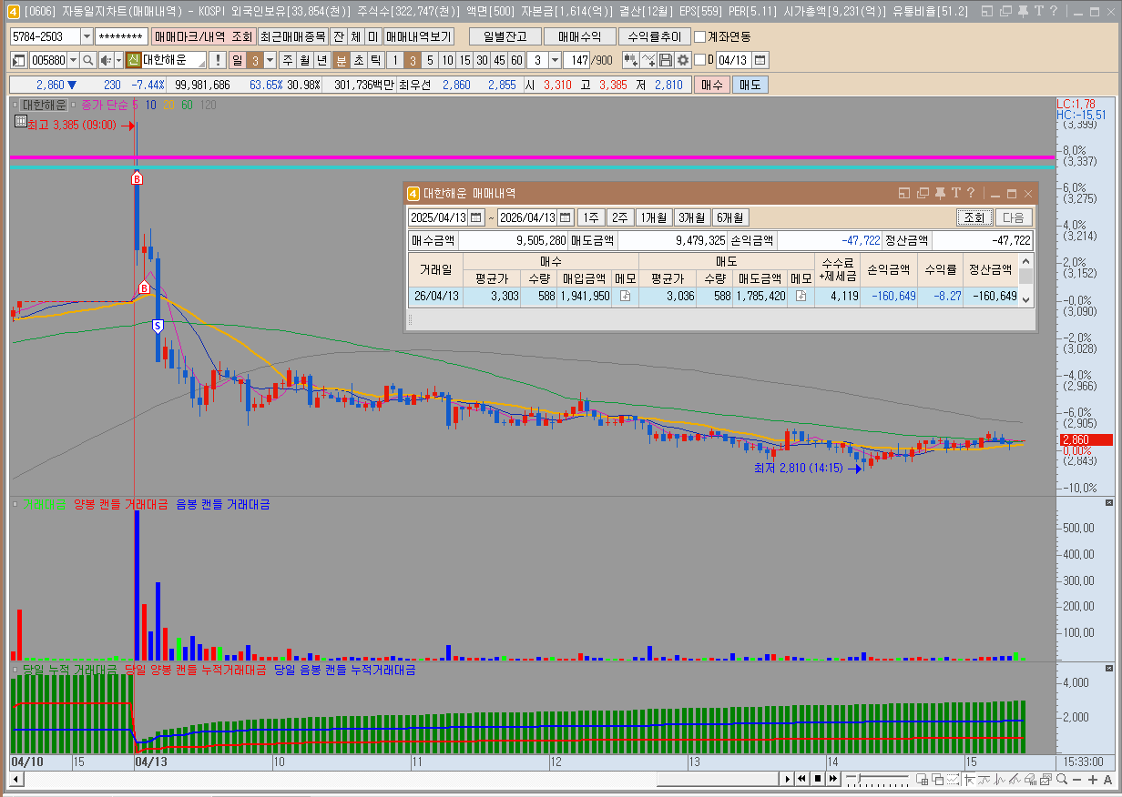Click the rewind chart button
The image size is (1122, 797).
(x=801, y=779)
